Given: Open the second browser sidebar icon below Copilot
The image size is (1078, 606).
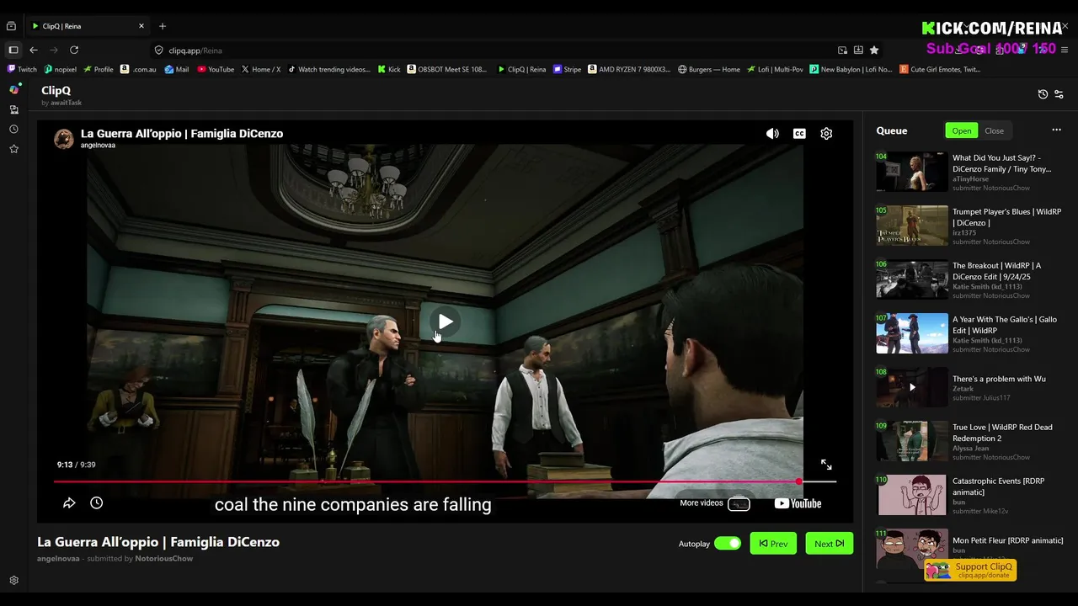Looking at the screenshot, I should (13, 109).
